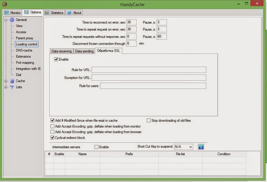Click the Condition column header
267x182 pixels.
224,154
